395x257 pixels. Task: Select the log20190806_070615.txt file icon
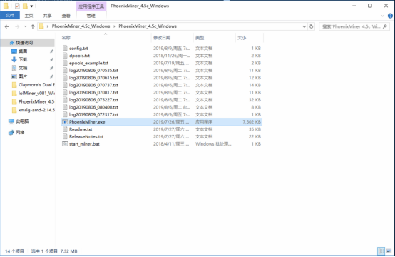[65, 77]
